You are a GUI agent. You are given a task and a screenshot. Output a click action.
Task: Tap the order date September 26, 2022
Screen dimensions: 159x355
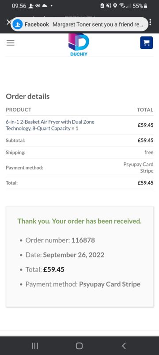pyautogui.click(x=74, y=255)
